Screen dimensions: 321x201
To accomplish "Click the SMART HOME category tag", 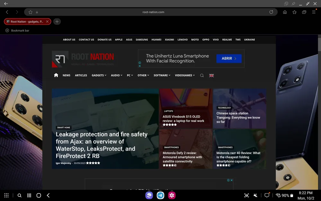I will pyautogui.click(x=64, y=127).
